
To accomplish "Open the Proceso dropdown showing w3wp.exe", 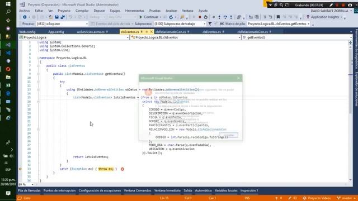I will click(62, 23).
